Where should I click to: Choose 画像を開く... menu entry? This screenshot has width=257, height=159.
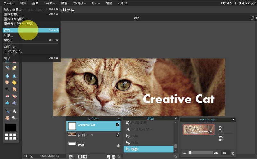(31, 14)
